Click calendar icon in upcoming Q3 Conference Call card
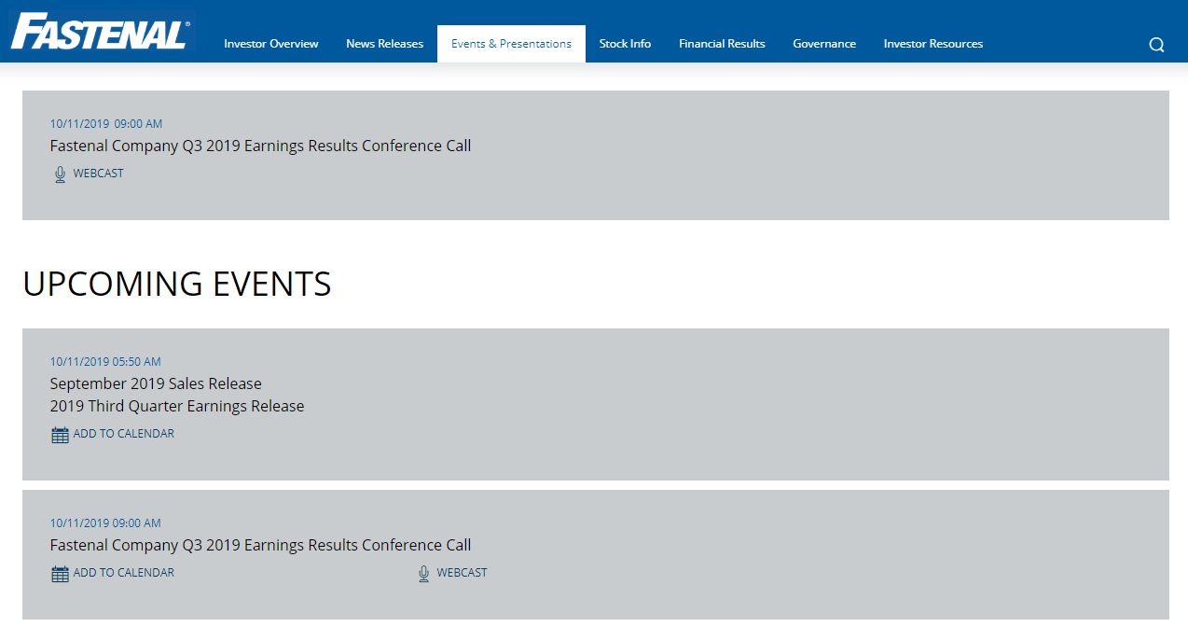 click(60, 574)
